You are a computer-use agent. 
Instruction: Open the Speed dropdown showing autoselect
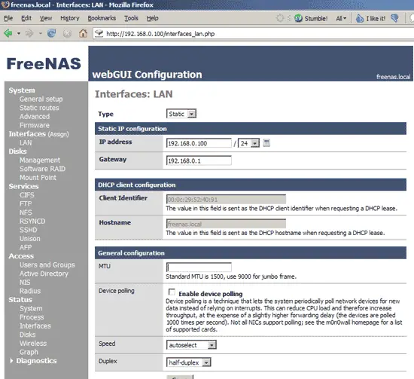[191, 345]
